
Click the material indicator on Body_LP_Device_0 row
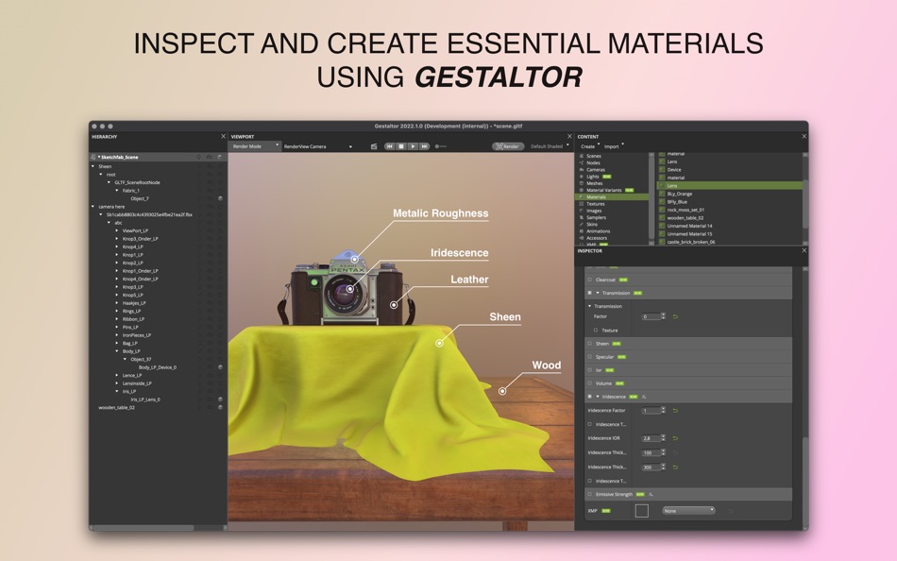tap(220, 367)
